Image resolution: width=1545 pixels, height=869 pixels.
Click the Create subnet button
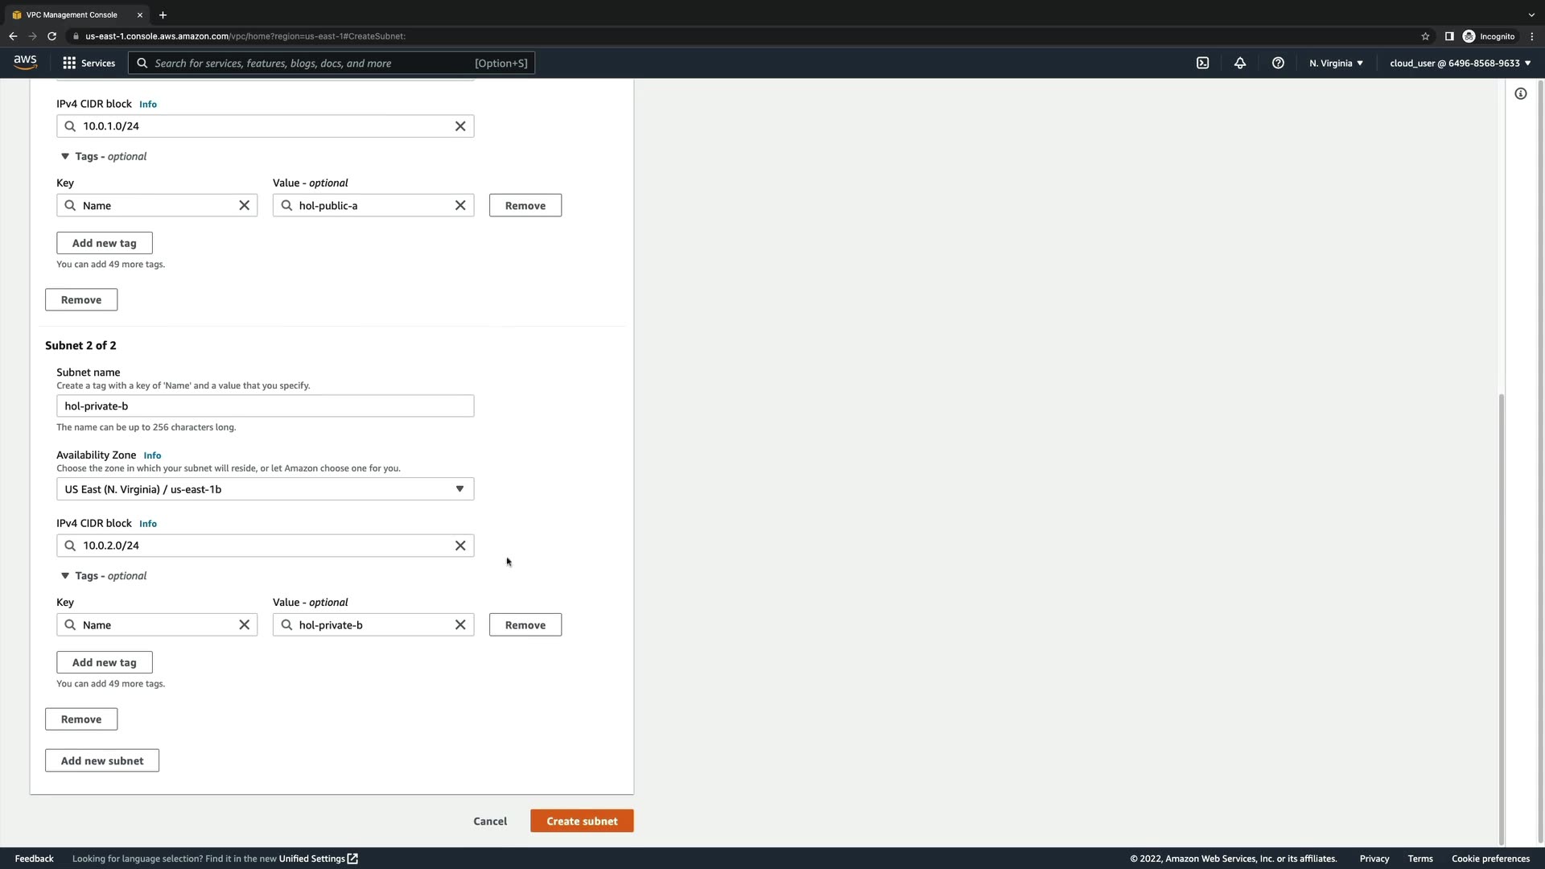pyautogui.click(x=581, y=821)
